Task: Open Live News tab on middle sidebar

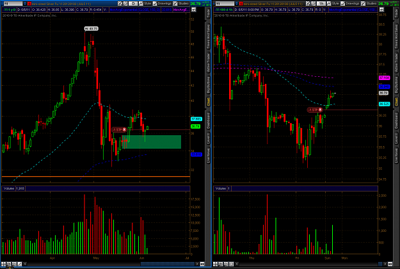Action: 208,155
